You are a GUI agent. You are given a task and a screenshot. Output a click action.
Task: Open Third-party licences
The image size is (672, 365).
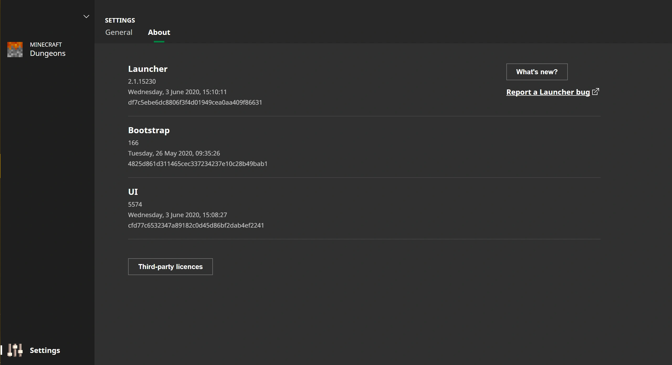[x=170, y=267]
